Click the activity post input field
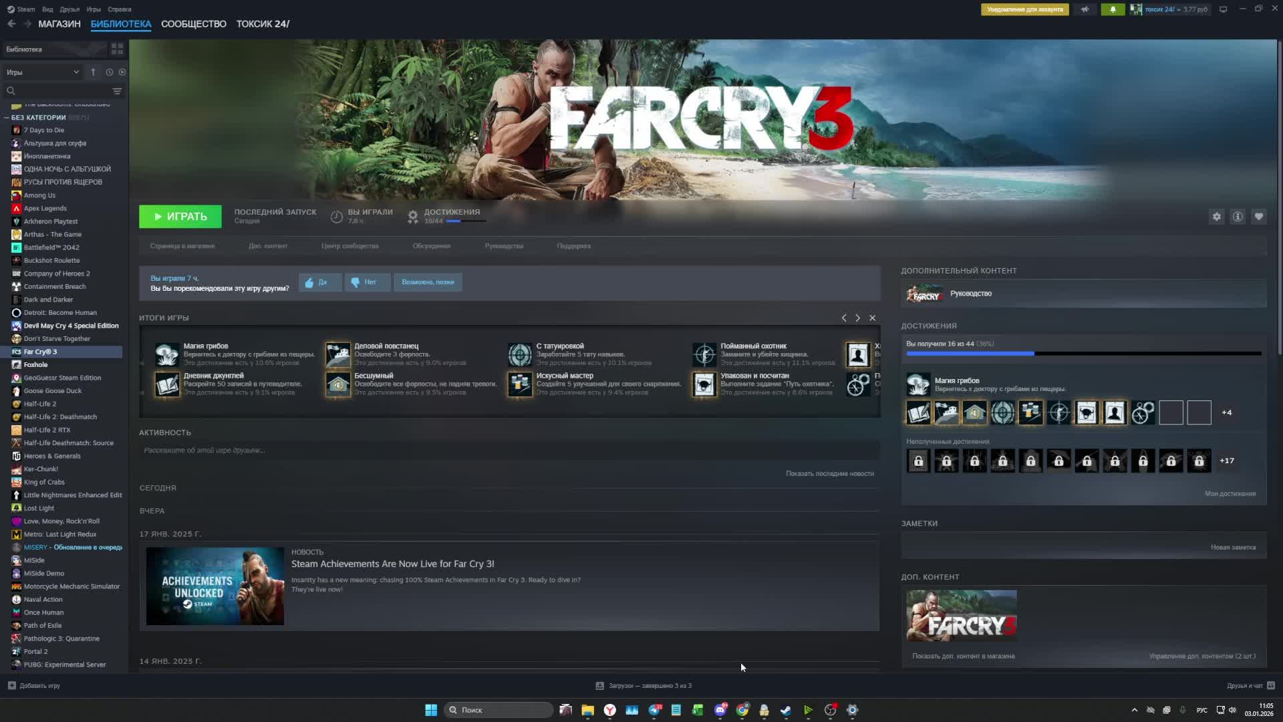Image resolution: width=1283 pixels, height=722 pixels. (509, 451)
